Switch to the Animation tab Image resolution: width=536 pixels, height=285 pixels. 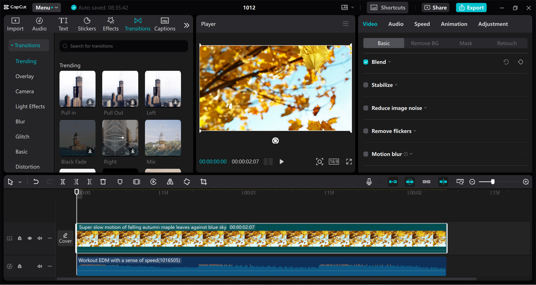pos(454,24)
